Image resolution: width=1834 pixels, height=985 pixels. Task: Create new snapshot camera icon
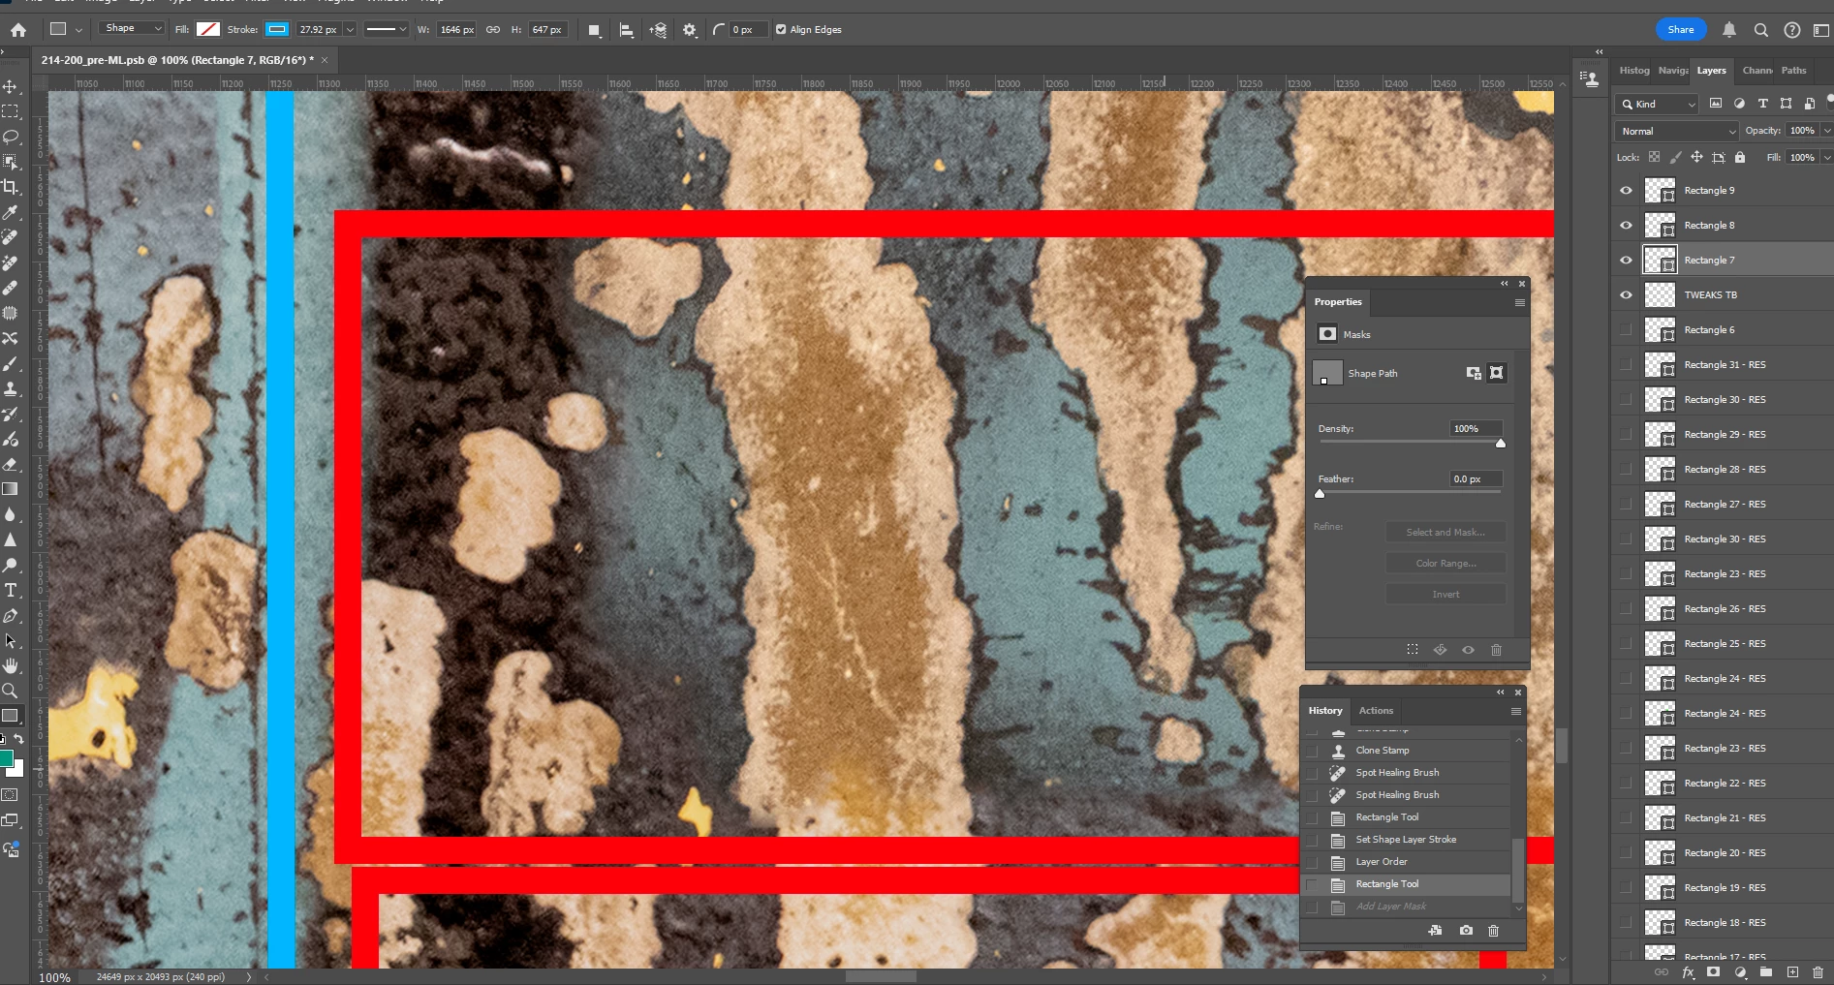[1466, 931]
